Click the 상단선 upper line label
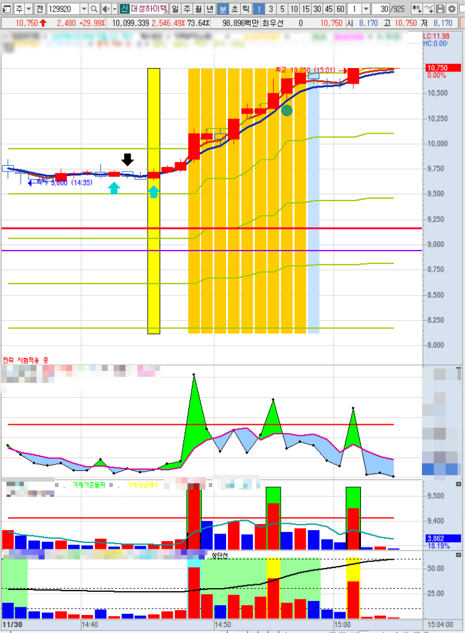The image size is (465, 633). (x=220, y=556)
